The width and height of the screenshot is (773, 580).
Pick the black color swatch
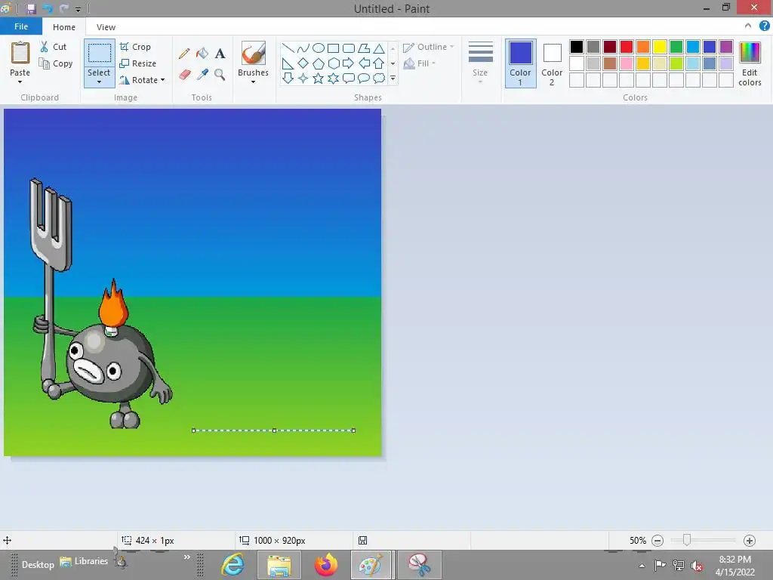click(576, 47)
